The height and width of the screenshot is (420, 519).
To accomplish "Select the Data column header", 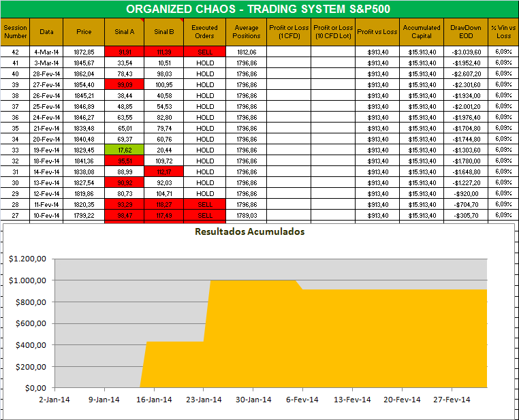I will 46,32.
